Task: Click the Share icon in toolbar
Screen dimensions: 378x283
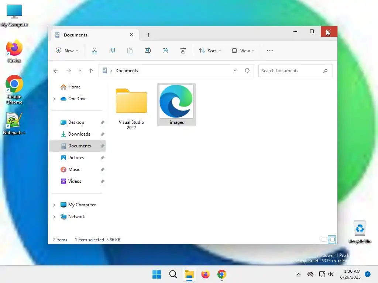Action: tap(165, 50)
